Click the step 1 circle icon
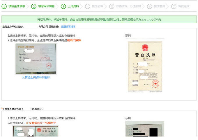 coord(4,6)
